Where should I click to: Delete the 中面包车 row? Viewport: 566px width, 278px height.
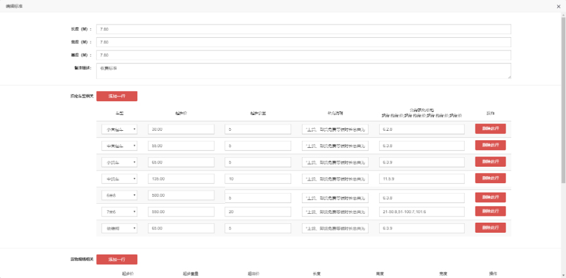tap(490, 145)
